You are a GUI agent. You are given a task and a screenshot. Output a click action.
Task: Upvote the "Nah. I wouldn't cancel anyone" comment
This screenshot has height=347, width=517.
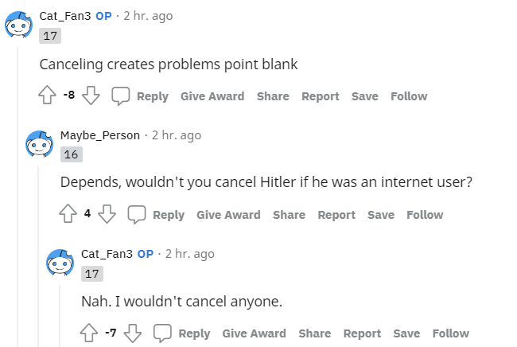point(88,333)
